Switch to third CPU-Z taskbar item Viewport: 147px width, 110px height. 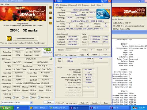[x=119, y=108]
